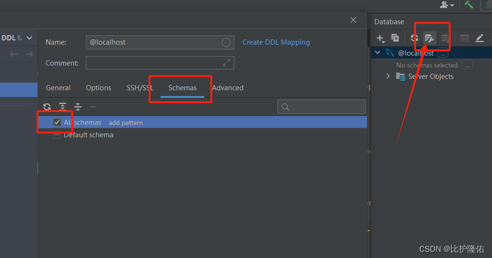
Task: Open Data Source Properties wrench icon
Action: 429,38
